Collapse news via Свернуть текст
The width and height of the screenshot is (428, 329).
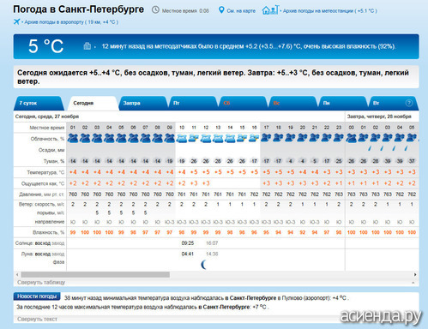point(37,319)
